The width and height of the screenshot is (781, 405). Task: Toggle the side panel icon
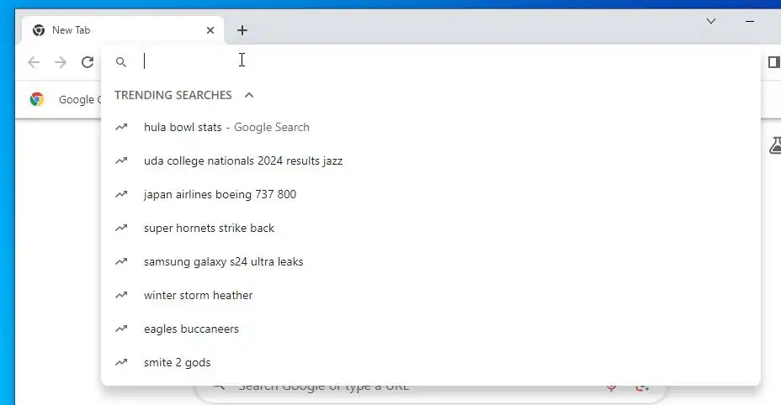point(774,62)
